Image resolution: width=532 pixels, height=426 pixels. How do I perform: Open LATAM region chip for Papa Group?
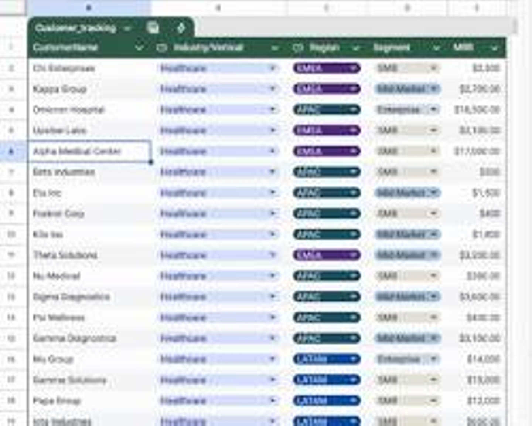(327, 400)
